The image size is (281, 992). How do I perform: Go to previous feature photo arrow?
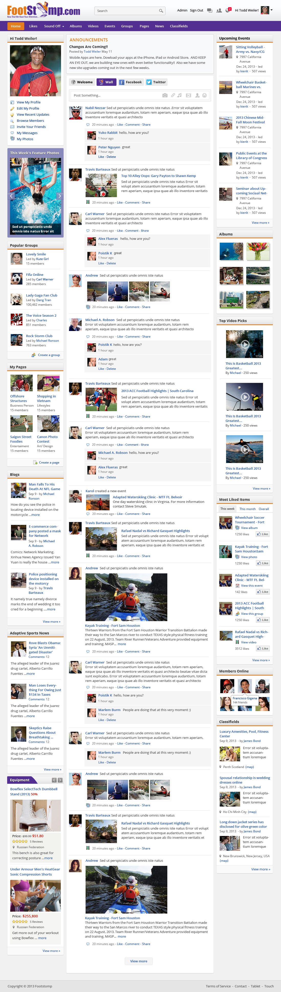(x=11, y=196)
